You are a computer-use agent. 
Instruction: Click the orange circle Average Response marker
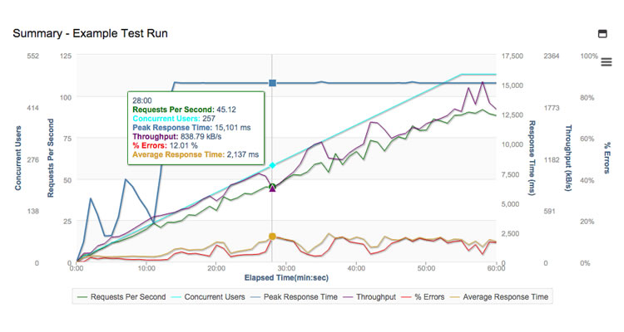[272, 237]
